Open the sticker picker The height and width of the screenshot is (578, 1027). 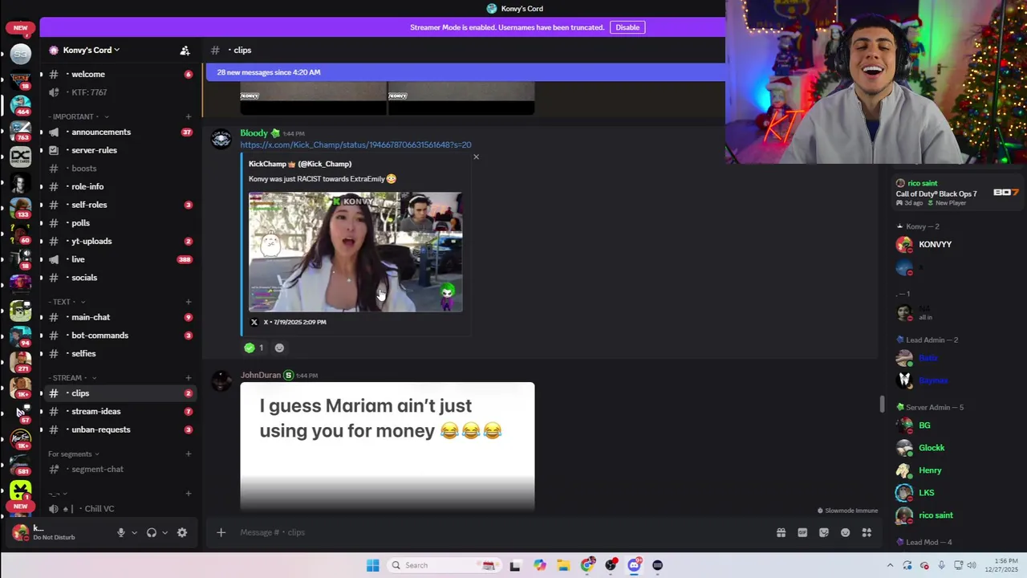coord(824,532)
